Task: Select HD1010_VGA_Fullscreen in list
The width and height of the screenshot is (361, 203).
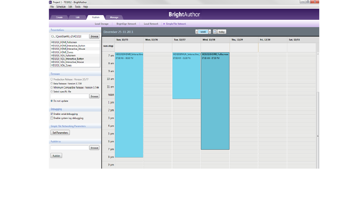Action: pos(75,55)
